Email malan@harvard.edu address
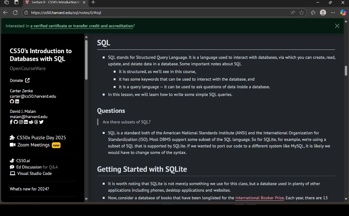Viewport: 349px width, 216px height. tap(28, 117)
